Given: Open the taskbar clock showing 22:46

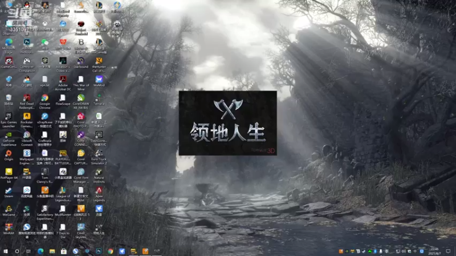Looking at the screenshot, I should point(435,251).
